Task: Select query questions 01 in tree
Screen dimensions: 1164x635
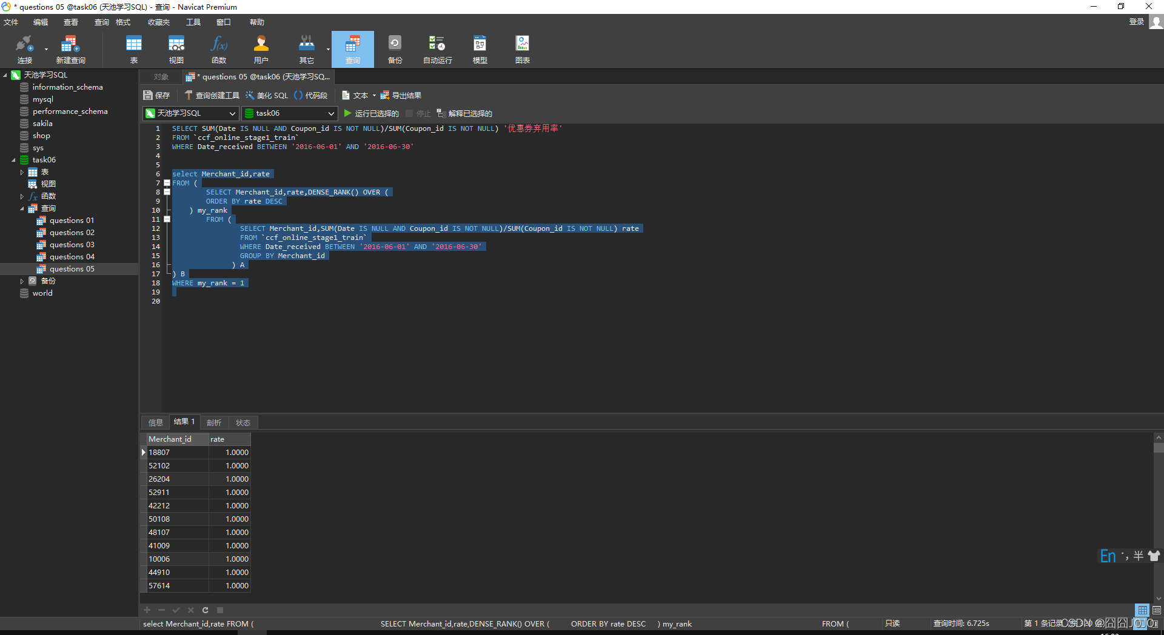Action: [72, 221]
